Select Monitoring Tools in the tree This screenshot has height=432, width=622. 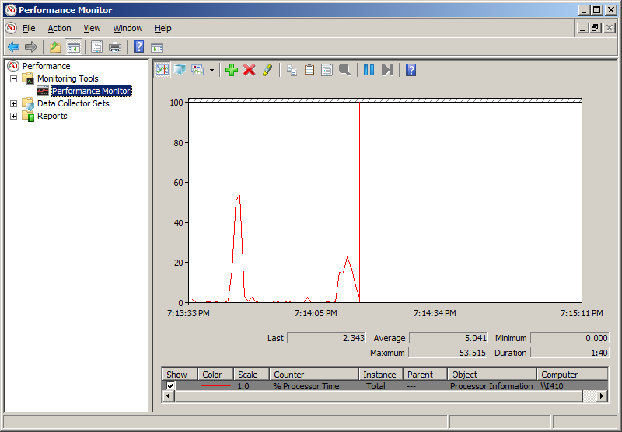[68, 78]
